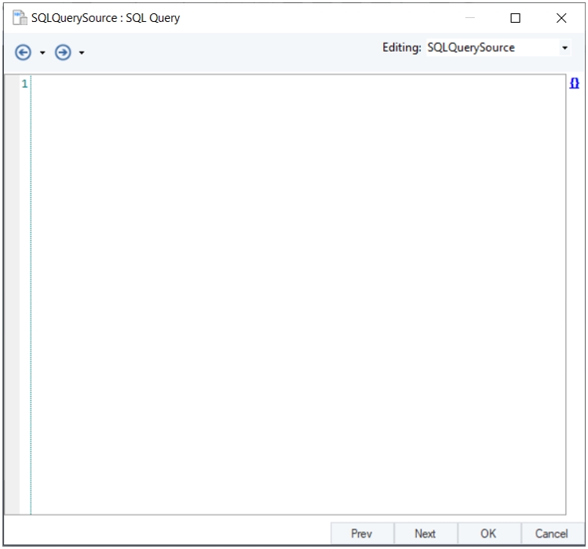Maximize the SQL Query window
This screenshot has width=588, height=549.
click(x=515, y=18)
